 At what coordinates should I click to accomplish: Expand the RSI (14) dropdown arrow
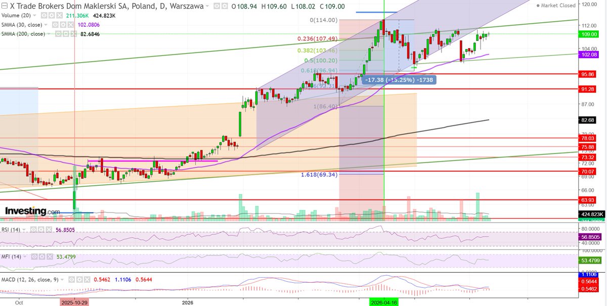click(x=24, y=230)
